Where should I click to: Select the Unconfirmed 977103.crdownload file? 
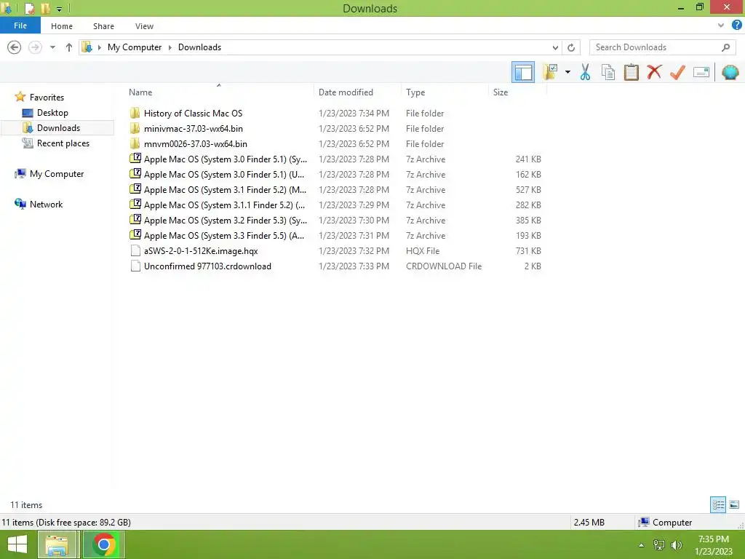pyautogui.click(x=207, y=266)
